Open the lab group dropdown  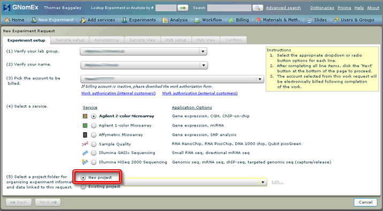pyautogui.click(x=144, y=51)
